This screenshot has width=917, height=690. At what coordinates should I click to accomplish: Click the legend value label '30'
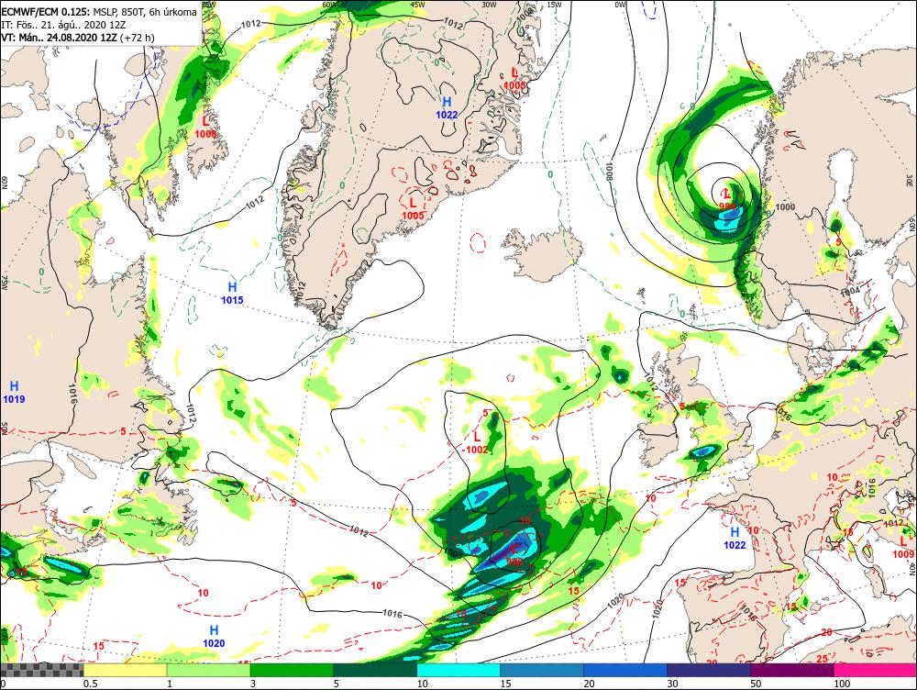point(672,684)
